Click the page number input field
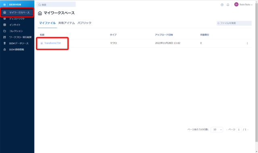The image size is (258, 153). (x=239, y=130)
